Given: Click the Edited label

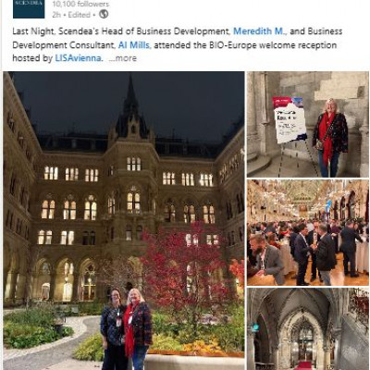Looking at the screenshot, I should 80,15.
